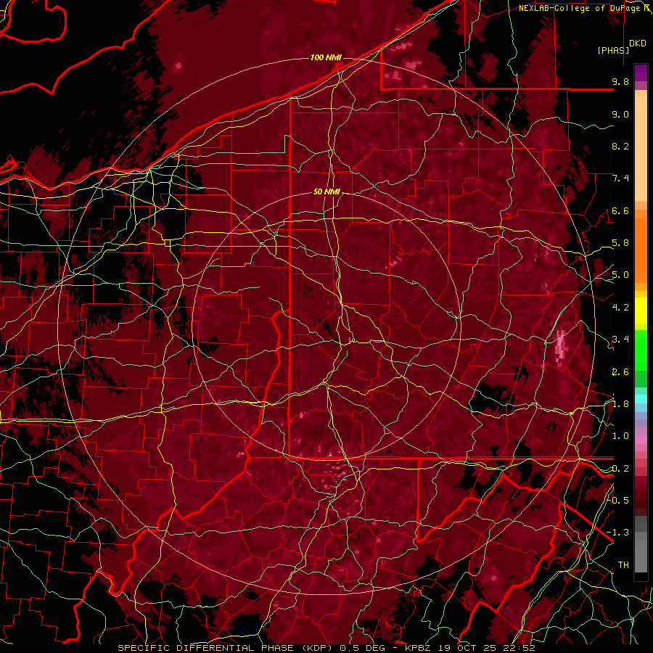Select the purple band atop the color scale
Image resolution: width=653 pixels, height=653 pixels.
641,73
